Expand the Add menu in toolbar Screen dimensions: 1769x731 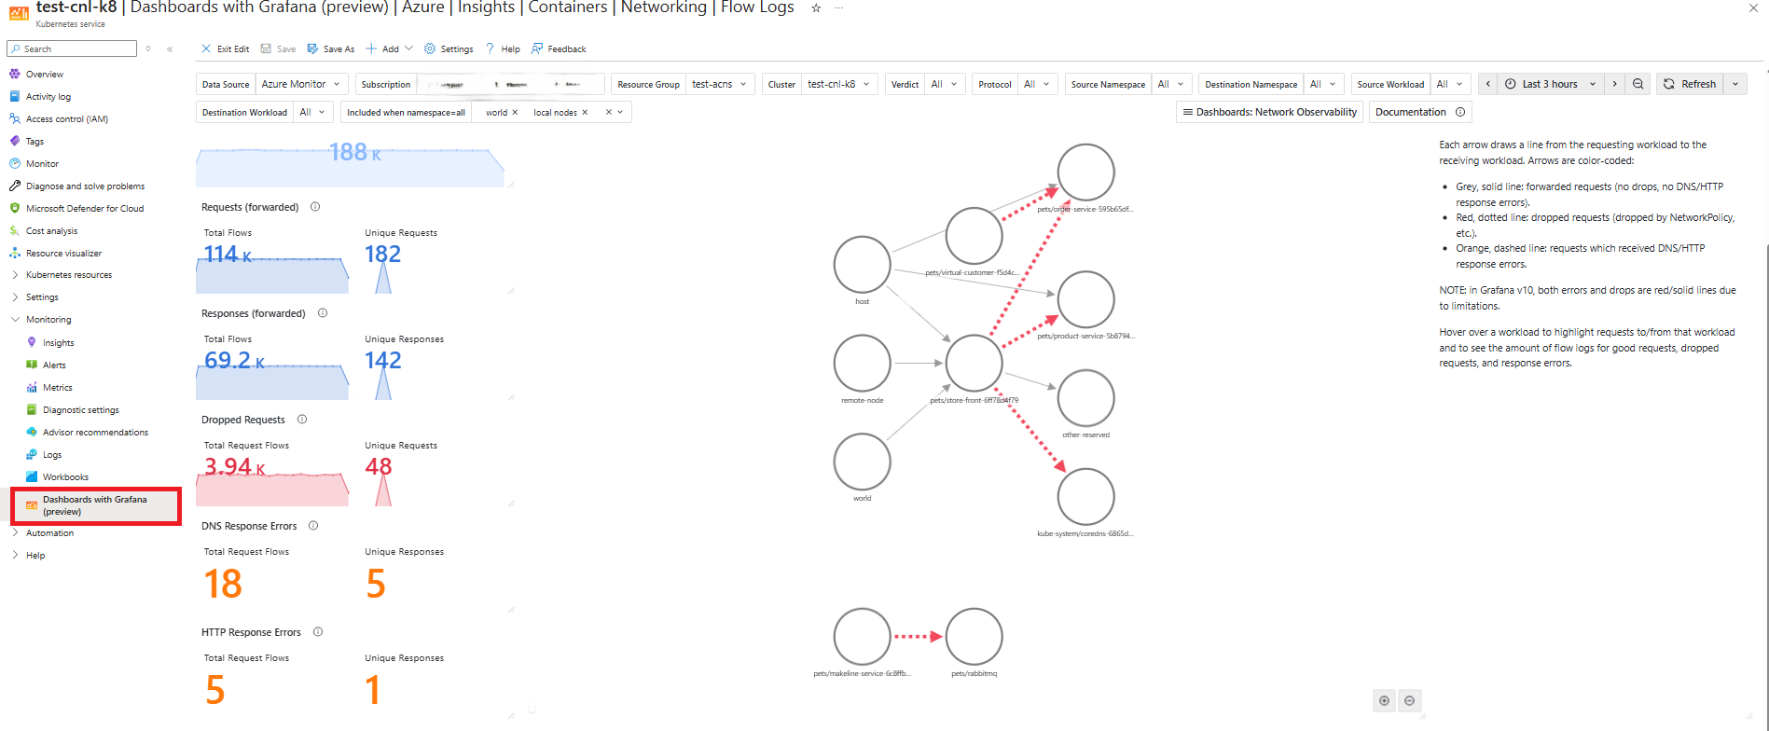pyautogui.click(x=389, y=48)
